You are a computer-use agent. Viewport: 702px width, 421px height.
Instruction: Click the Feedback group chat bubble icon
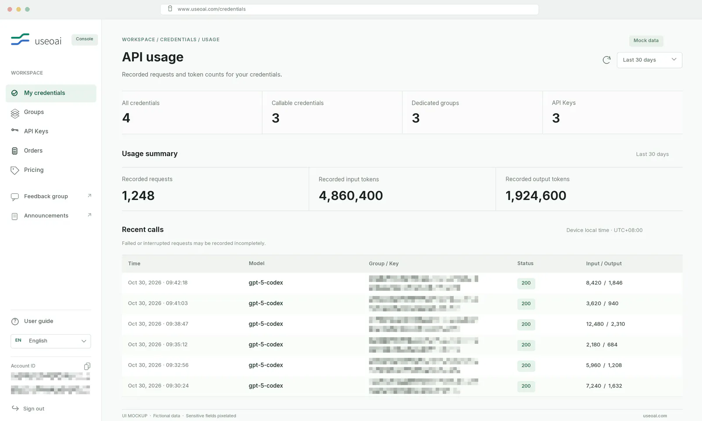[x=15, y=197]
